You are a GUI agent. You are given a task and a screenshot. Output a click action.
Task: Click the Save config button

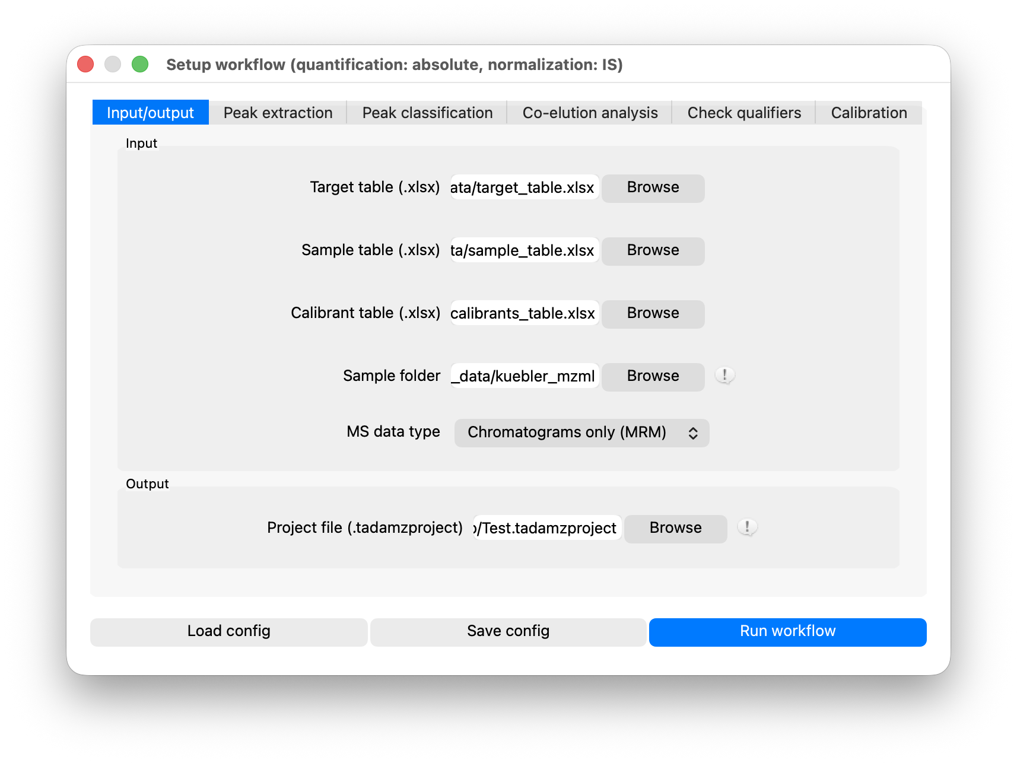coord(508,632)
